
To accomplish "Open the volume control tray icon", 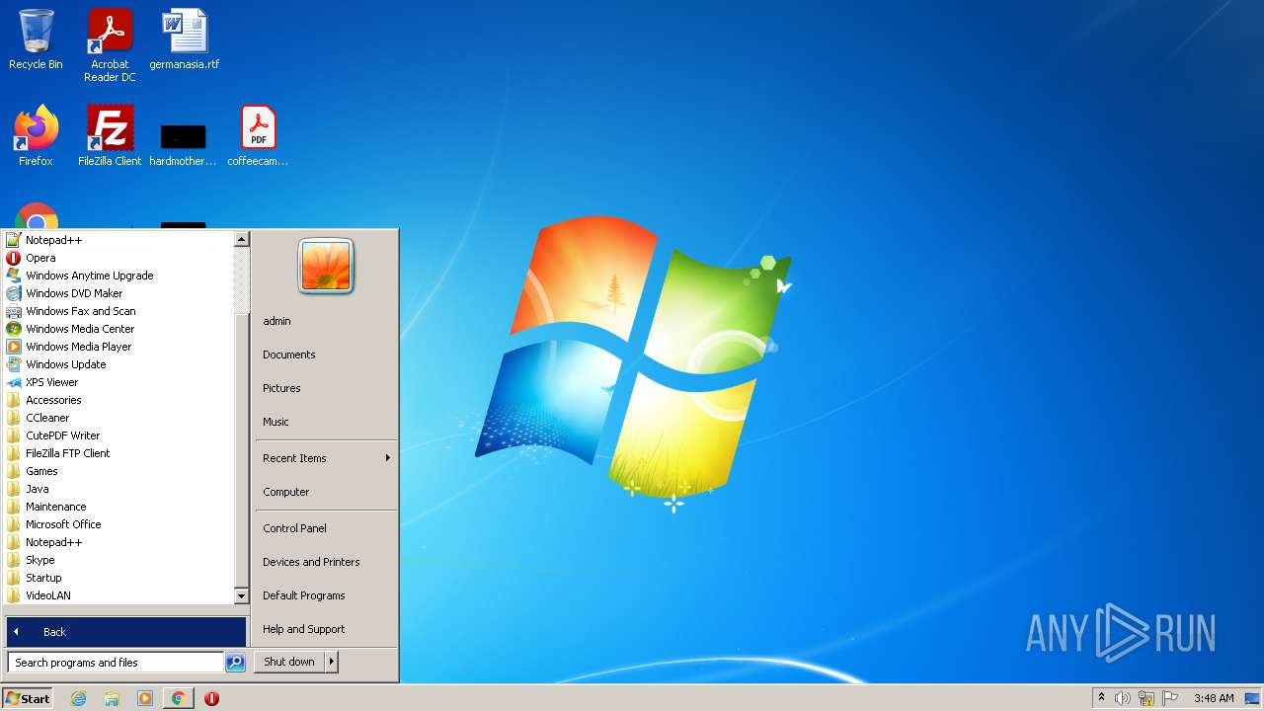I will pyautogui.click(x=1123, y=698).
